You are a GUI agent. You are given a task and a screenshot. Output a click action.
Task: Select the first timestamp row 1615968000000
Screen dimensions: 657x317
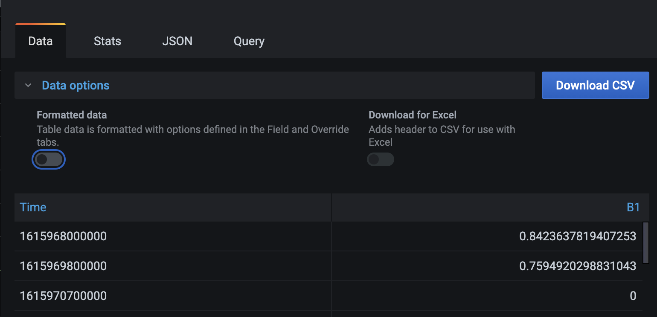coord(63,236)
